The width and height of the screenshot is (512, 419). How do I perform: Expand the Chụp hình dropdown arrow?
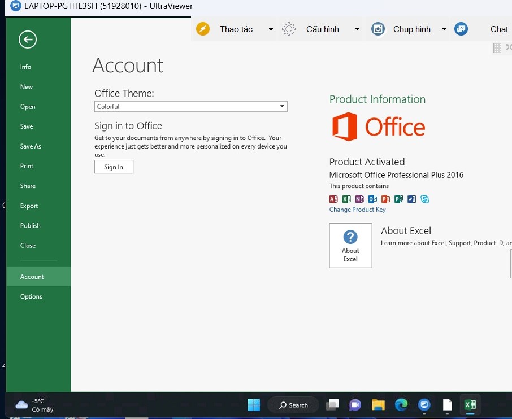(444, 29)
